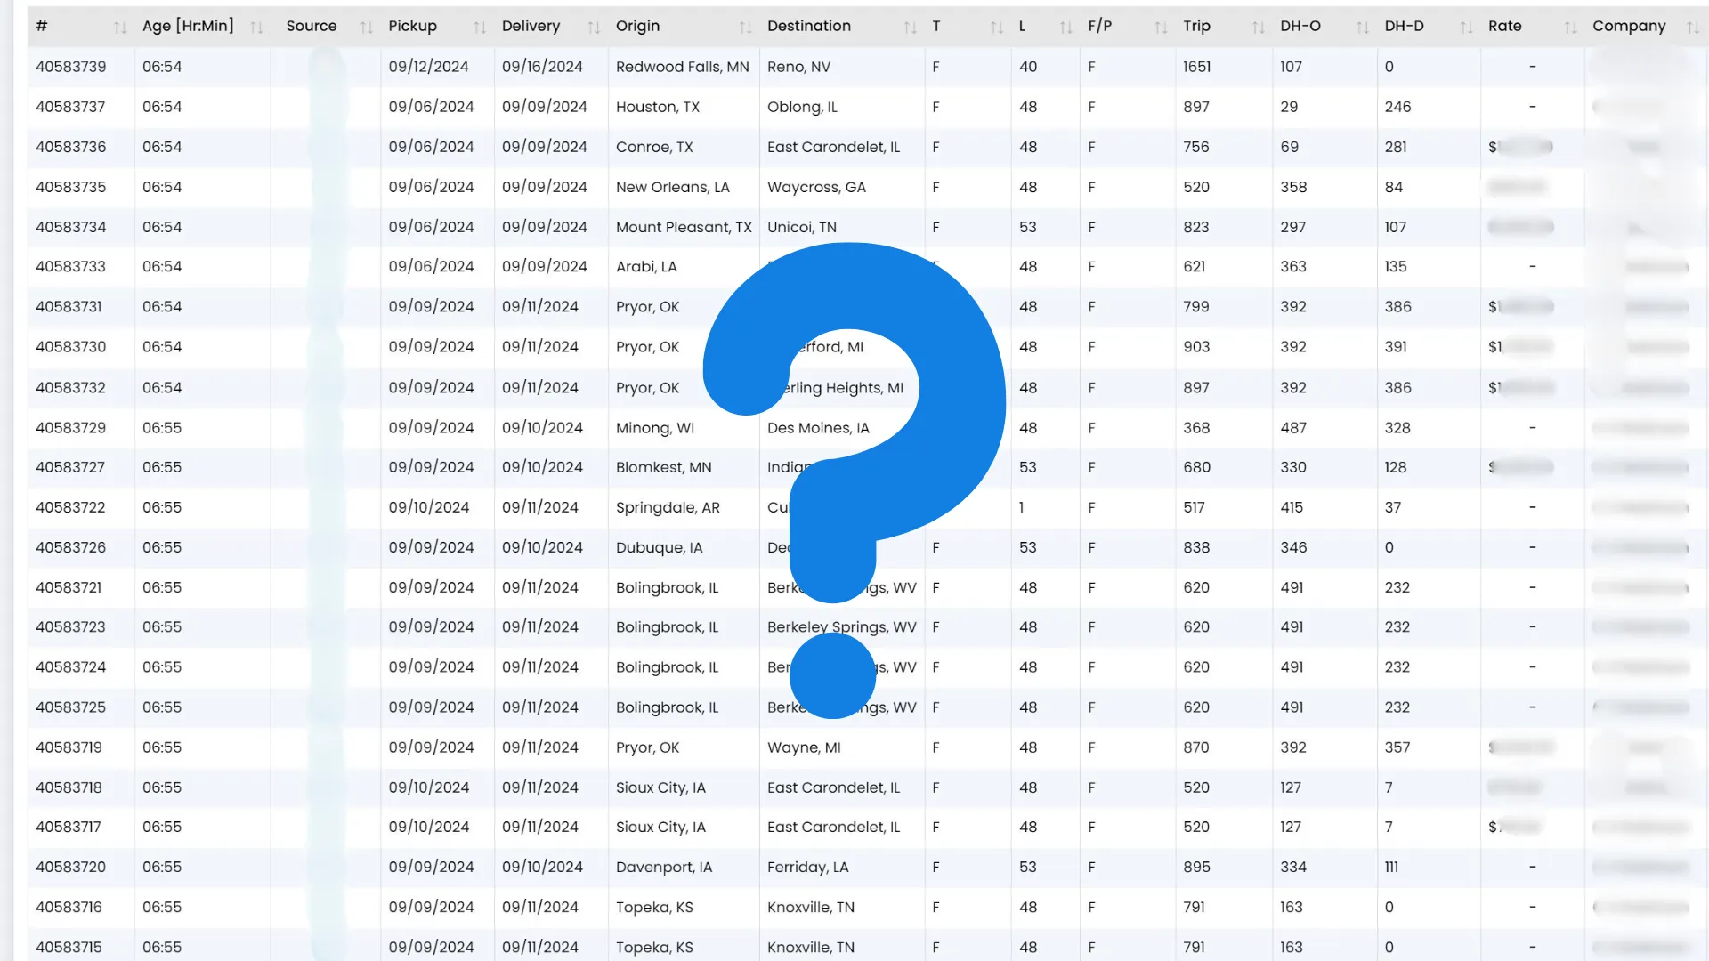Sort by the L column arrows

1065,28
